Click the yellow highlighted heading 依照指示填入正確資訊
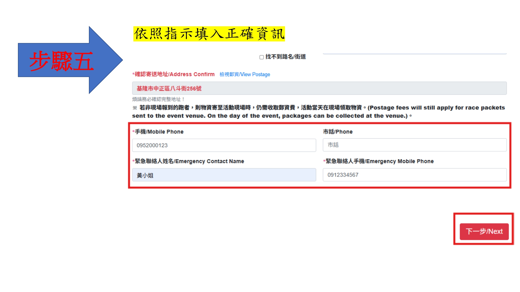Screen dimensions: 520x292 click(209, 34)
